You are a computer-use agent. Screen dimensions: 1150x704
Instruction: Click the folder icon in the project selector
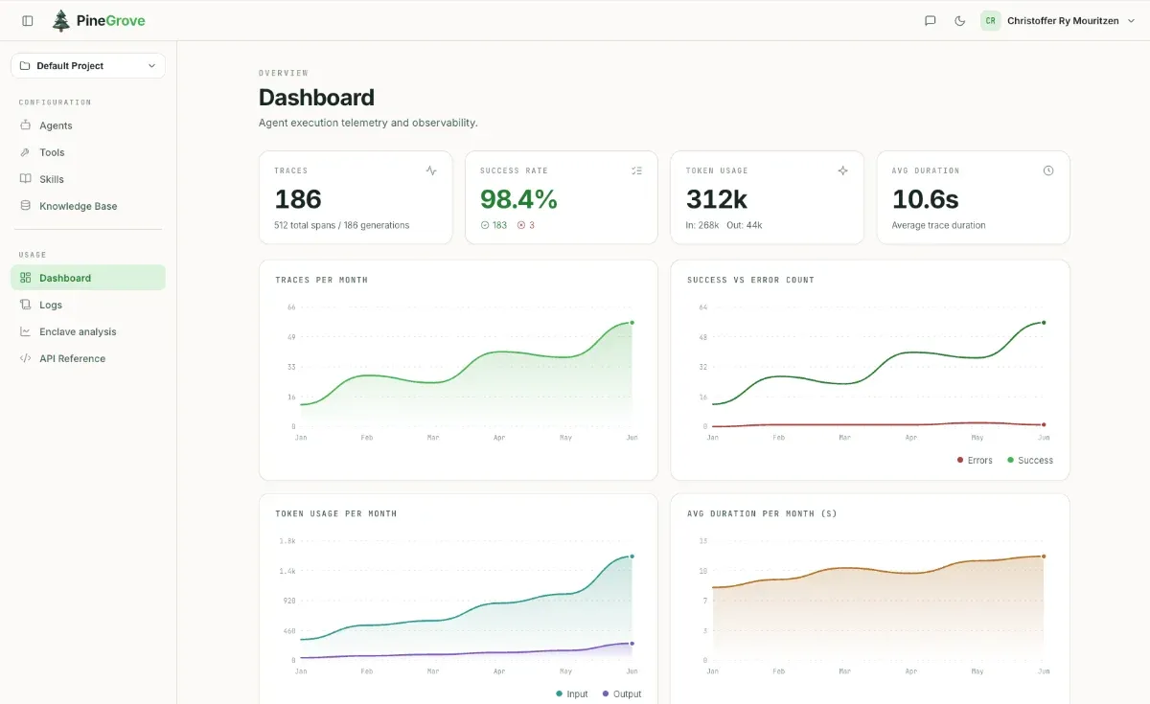tap(25, 65)
